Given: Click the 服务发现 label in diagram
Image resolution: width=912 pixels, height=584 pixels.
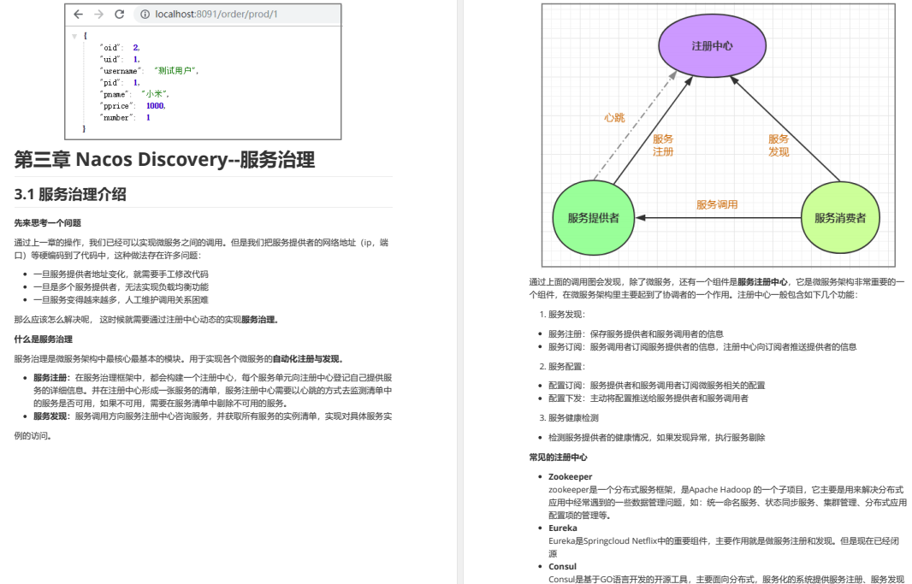Looking at the screenshot, I should pos(779,145).
